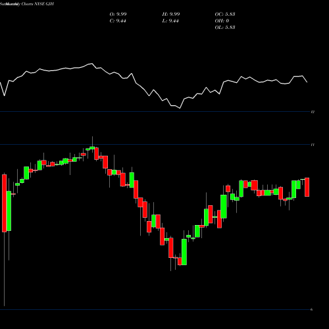Click the high value 'H: 9.99'
This screenshot has height=329, width=329.
coord(171,14)
